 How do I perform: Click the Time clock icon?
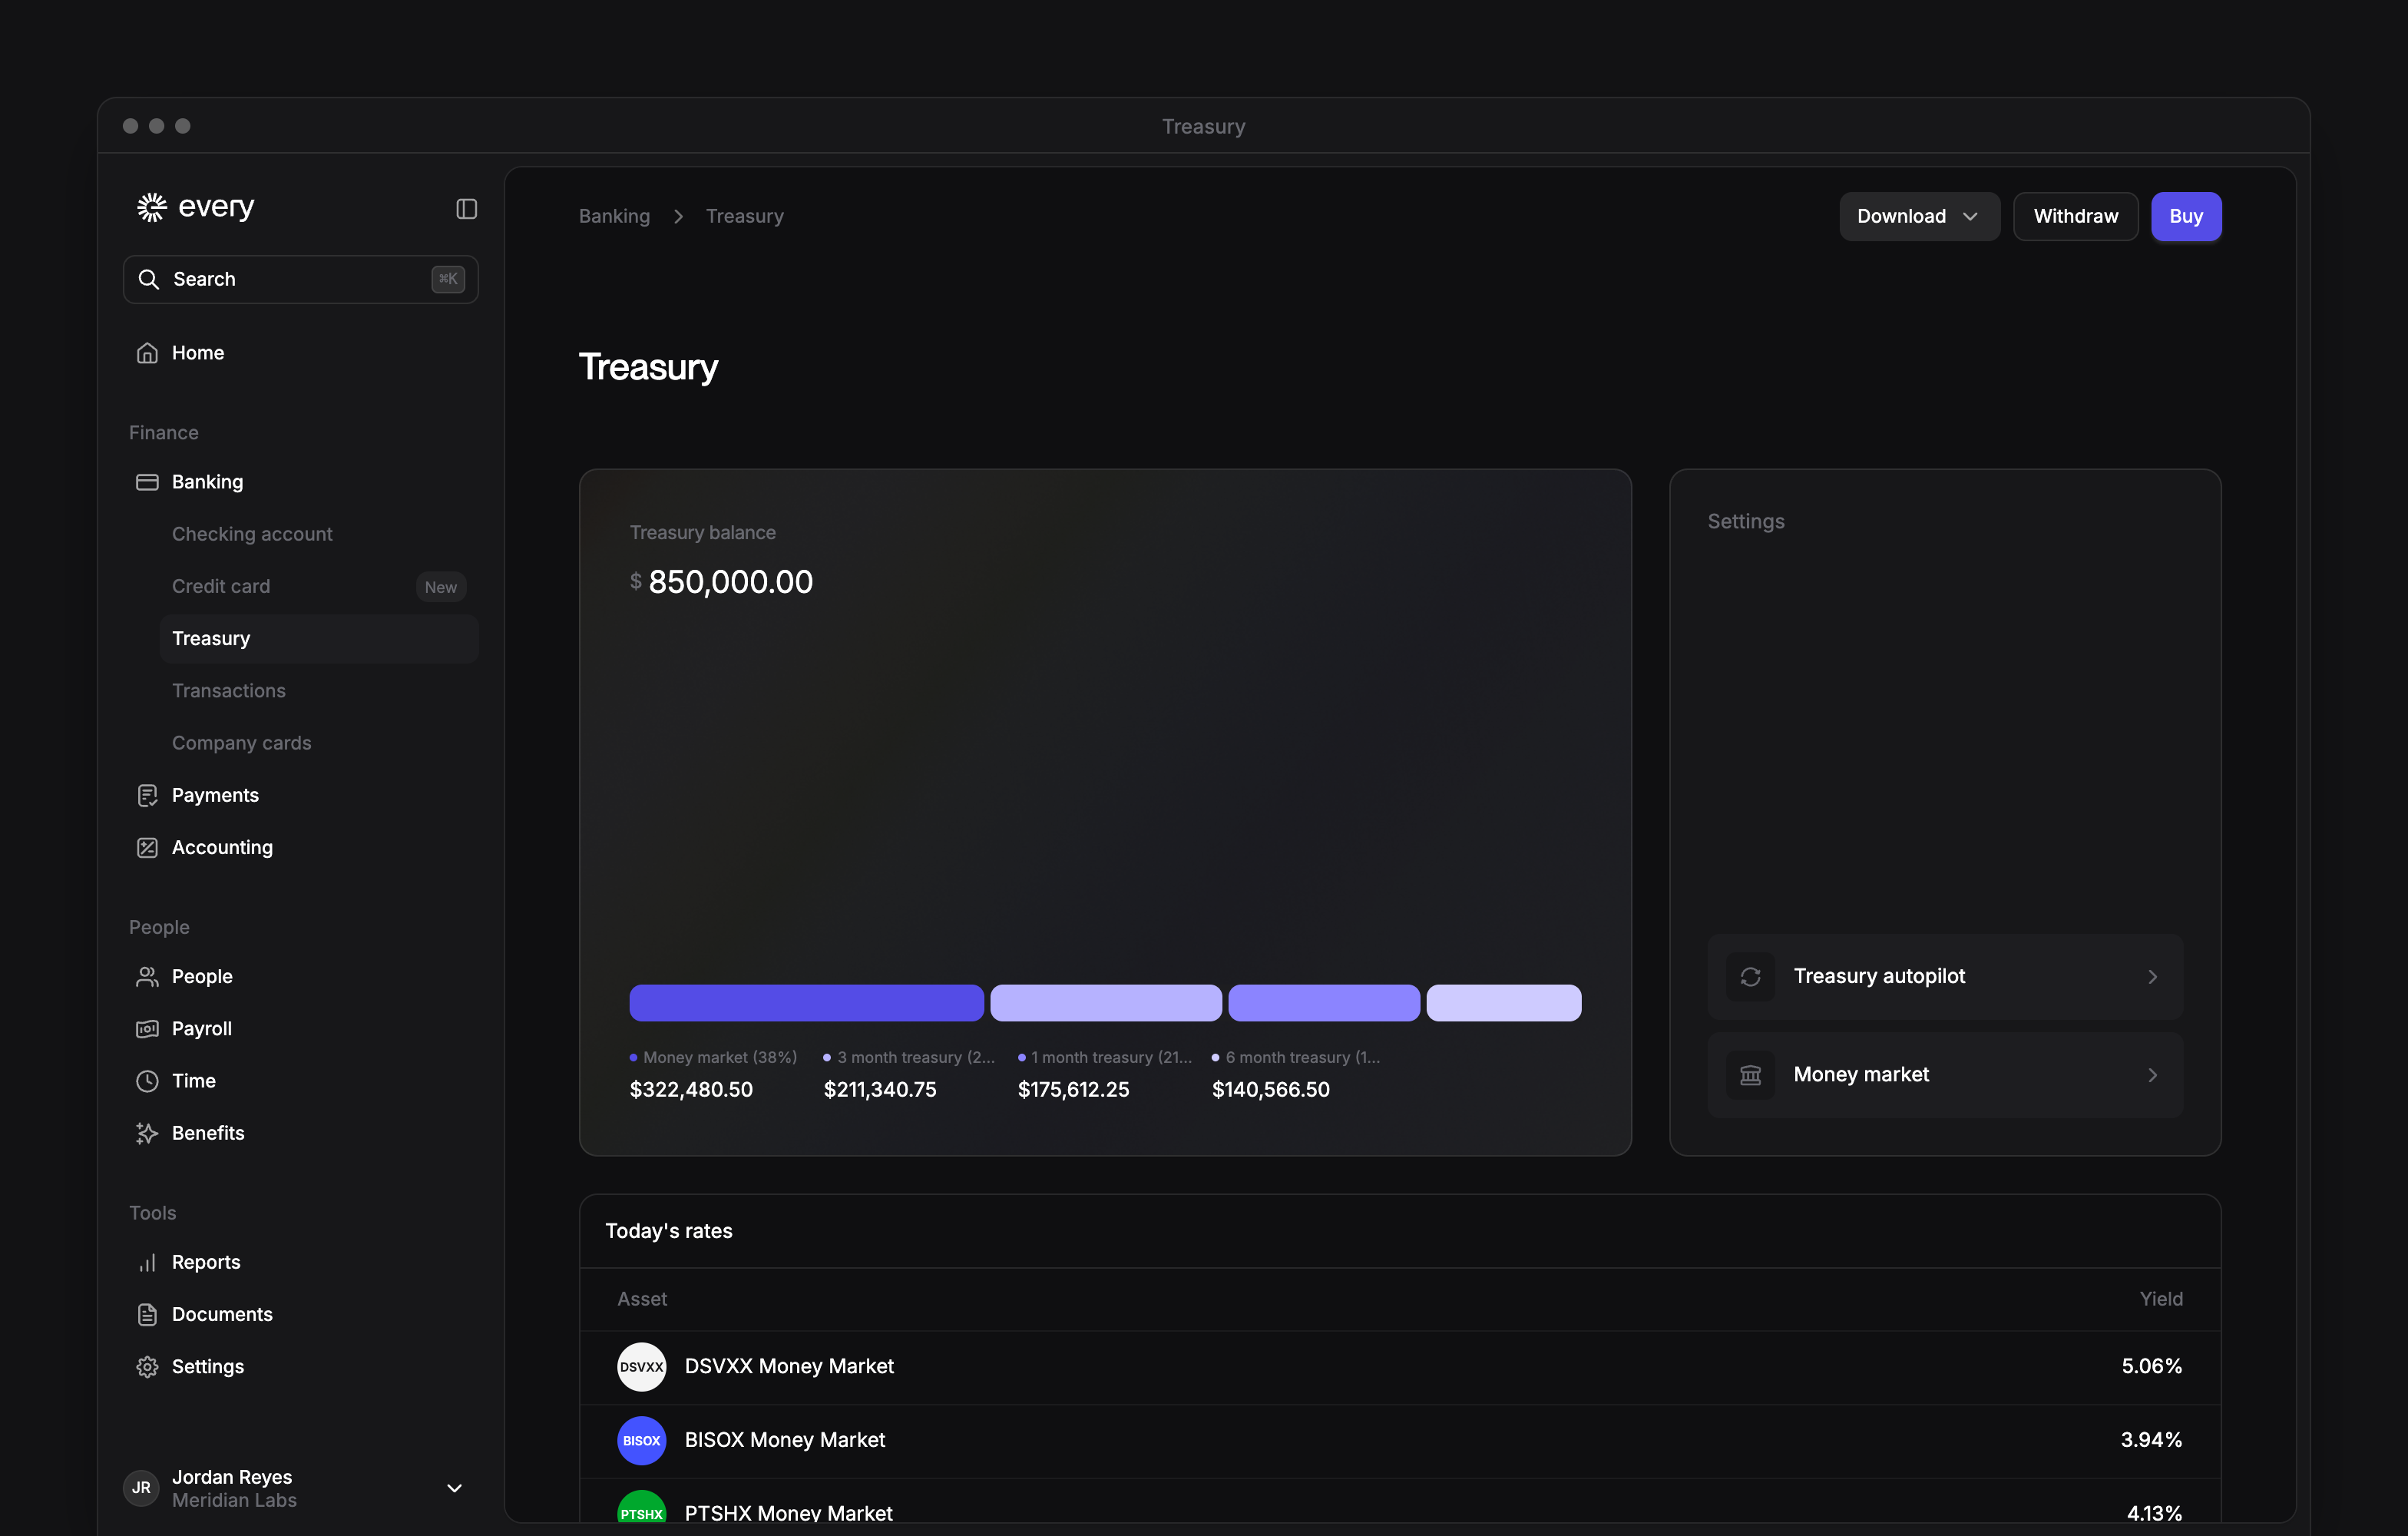click(x=147, y=1080)
